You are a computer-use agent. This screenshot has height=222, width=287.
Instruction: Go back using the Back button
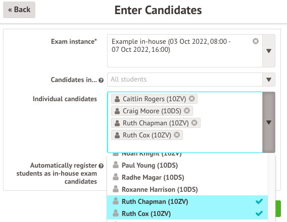(x=19, y=10)
